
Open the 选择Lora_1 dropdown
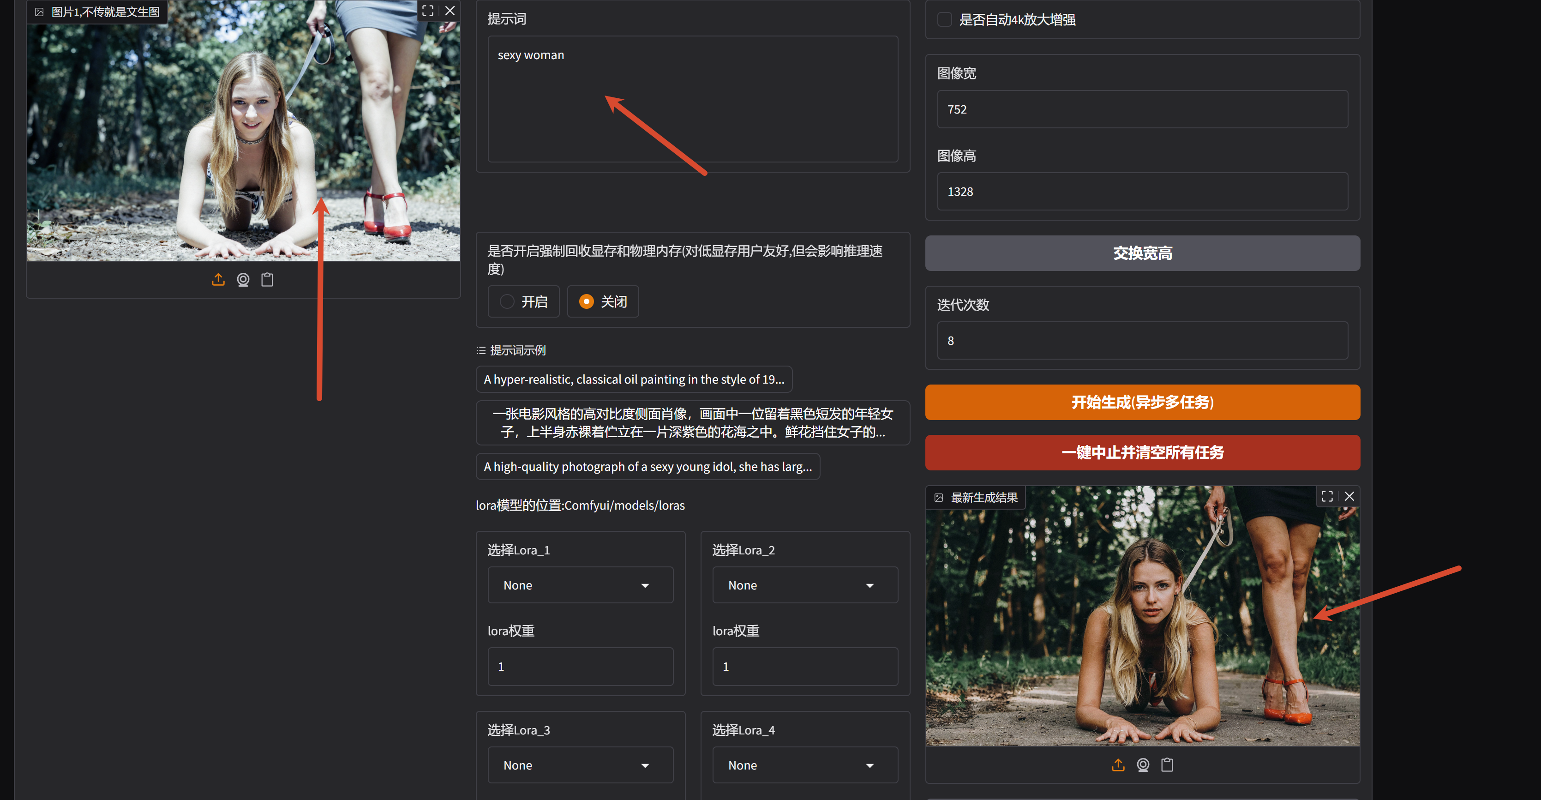[x=580, y=585]
